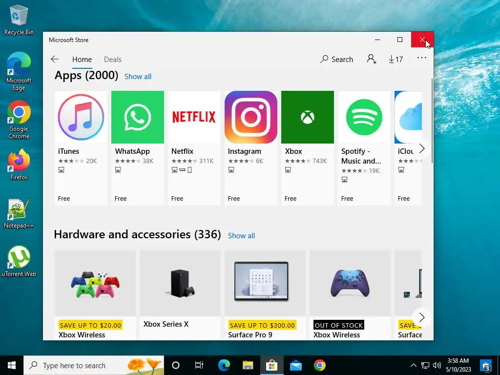This screenshot has width=500, height=375.
Task: Click the Store window vertical scrollbar
Action: coord(432,121)
